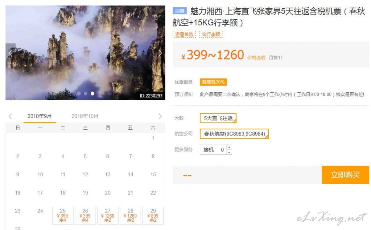Select the first carousel dot indicator
Viewport: 371px width, 230px height.
click(x=79, y=93)
